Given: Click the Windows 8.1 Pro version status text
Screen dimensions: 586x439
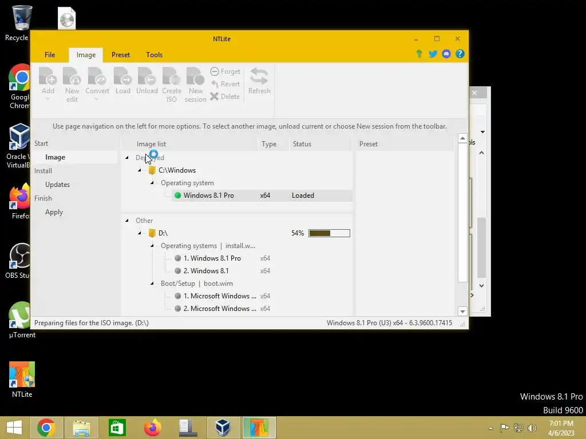Looking at the screenshot, I should point(389,323).
